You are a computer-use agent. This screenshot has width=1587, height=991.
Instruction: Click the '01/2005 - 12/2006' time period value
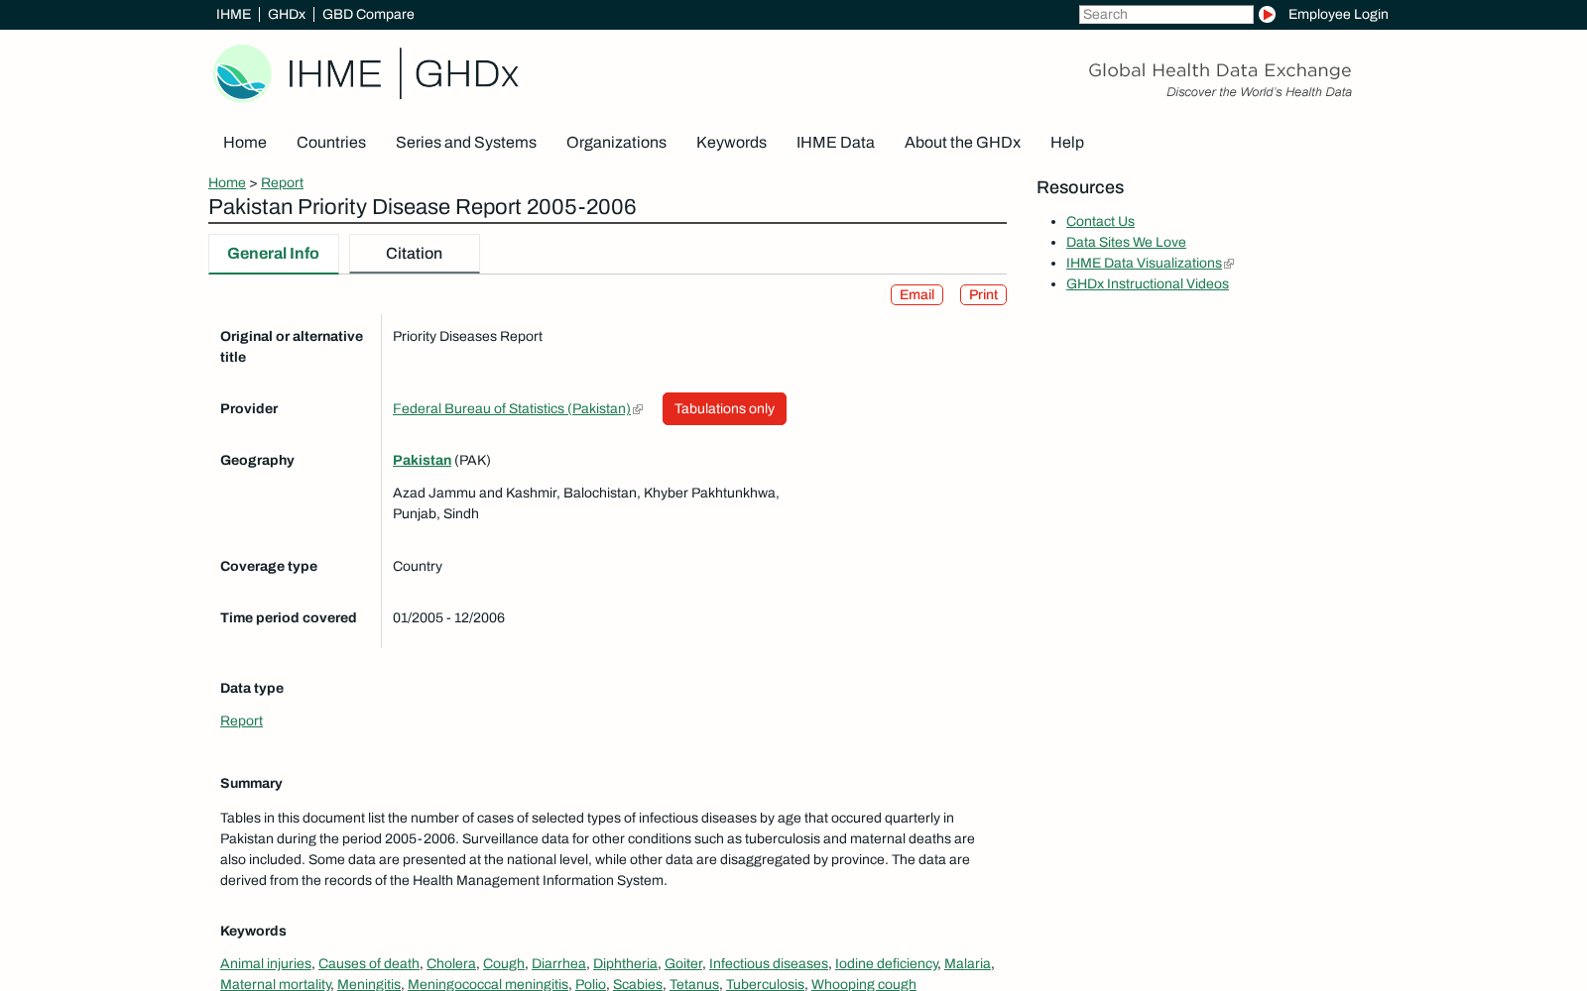(x=448, y=617)
